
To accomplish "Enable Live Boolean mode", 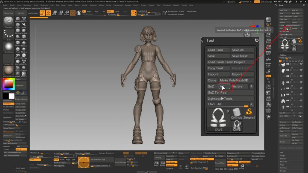I will [33, 13].
